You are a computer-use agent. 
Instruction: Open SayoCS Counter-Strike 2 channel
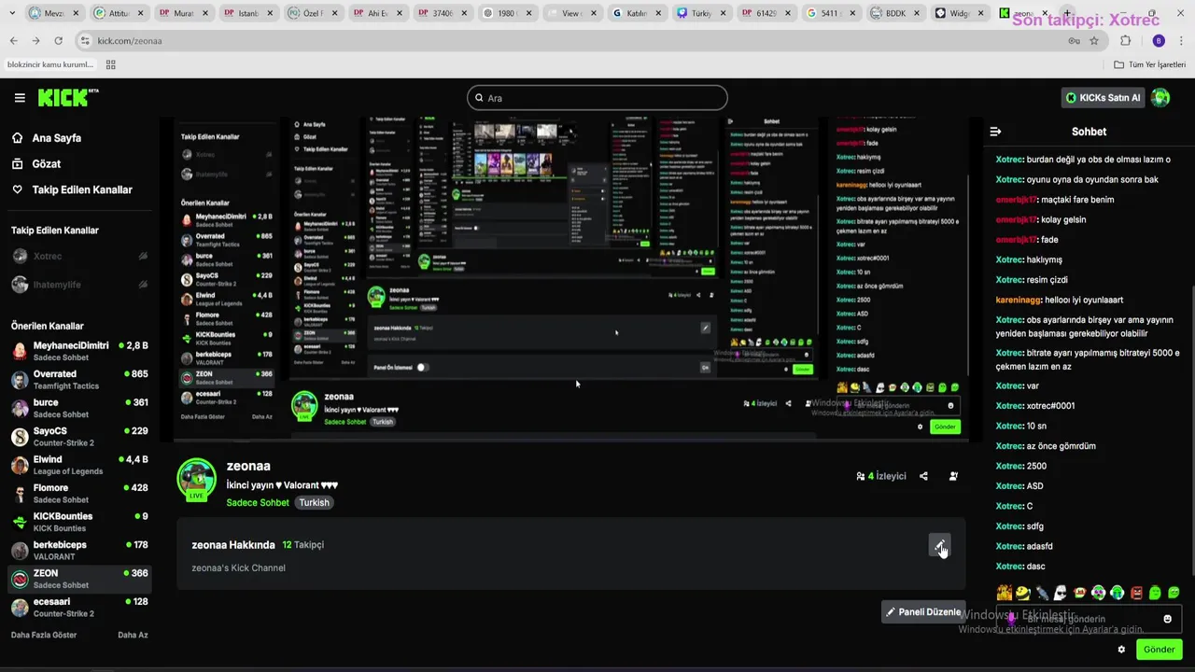click(79, 437)
